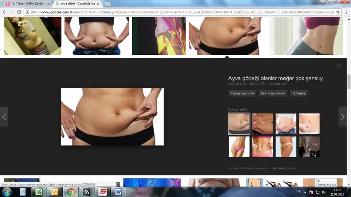
Task: Close the image preview panel
Action: click(x=338, y=66)
